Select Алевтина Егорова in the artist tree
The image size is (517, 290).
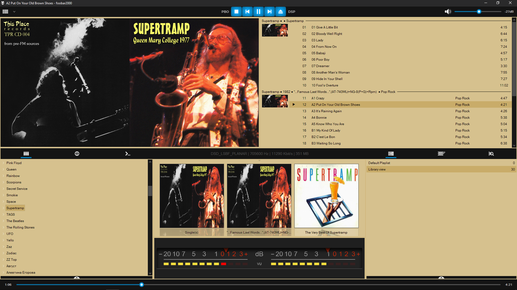pos(21,273)
